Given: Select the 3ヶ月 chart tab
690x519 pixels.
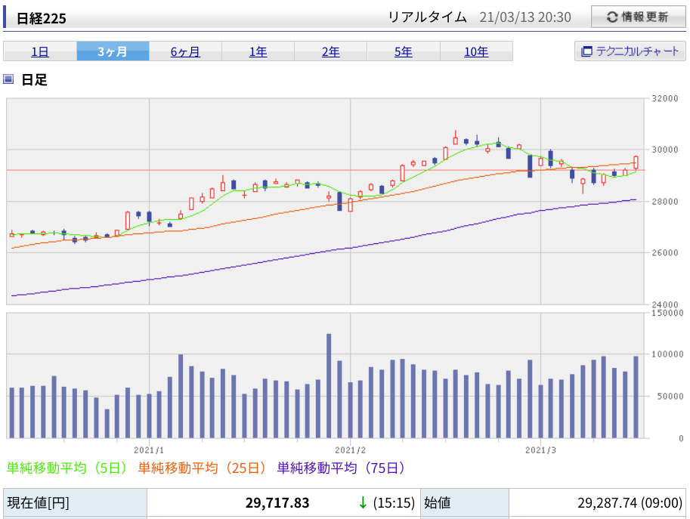Looking at the screenshot, I should pos(113,51).
